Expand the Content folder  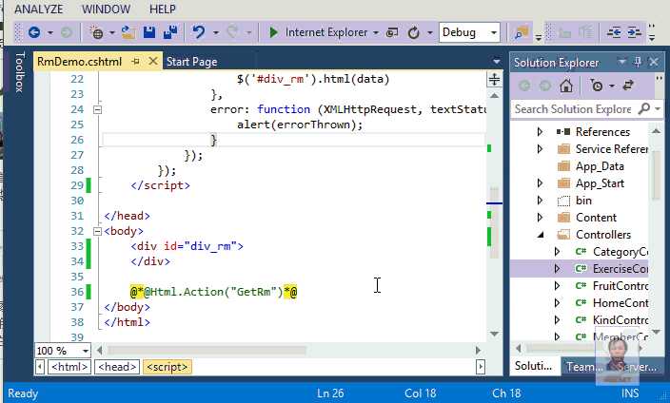pyautogui.click(x=540, y=218)
